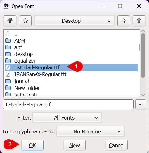This screenshot has height=153, width=149.
Task: Confirm with the OK button
Action: coord(32,145)
